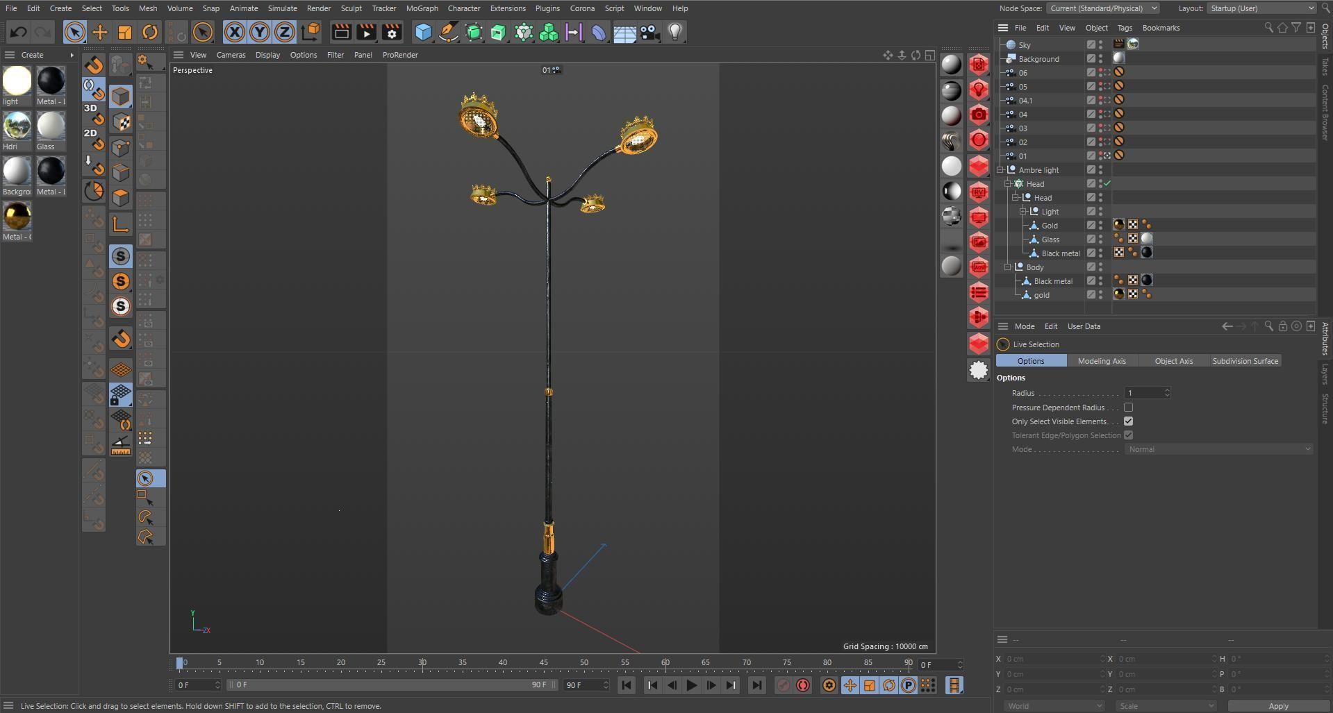The image size is (1333, 713).
Task: Open the Spline Pen tool
Action: (x=449, y=32)
